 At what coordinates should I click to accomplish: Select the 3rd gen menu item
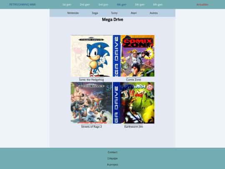(103, 5)
